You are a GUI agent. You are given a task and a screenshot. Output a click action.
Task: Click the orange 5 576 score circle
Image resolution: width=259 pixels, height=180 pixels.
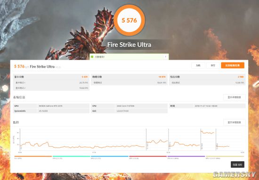129,20
